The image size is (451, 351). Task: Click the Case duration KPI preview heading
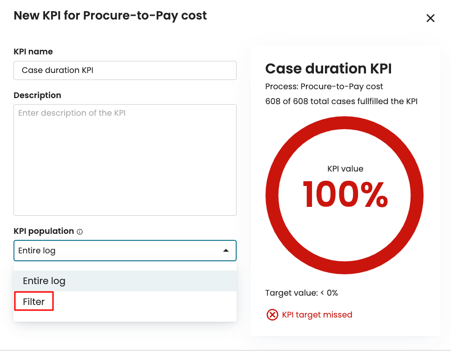point(328,69)
